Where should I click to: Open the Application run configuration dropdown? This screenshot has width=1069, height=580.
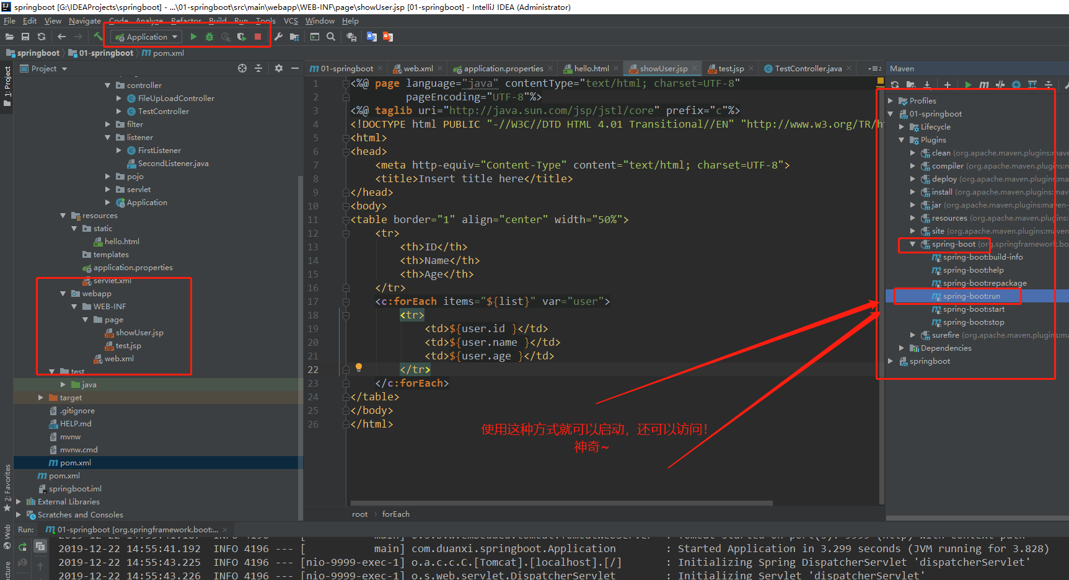(147, 37)
